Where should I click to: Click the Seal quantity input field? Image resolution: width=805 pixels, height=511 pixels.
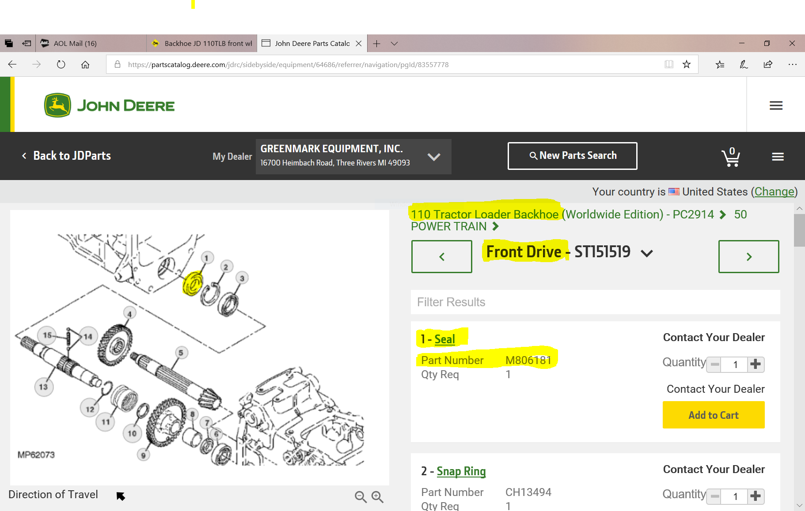click(735, 364)
